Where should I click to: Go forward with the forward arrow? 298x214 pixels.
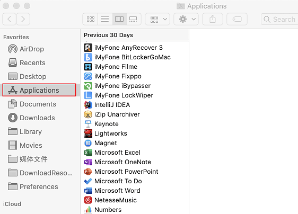tap(23, 19)
